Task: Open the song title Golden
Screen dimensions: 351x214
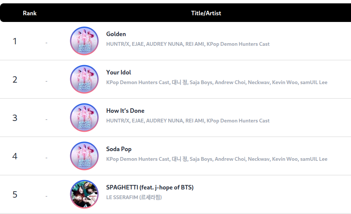Action: [x=116, y=34]
